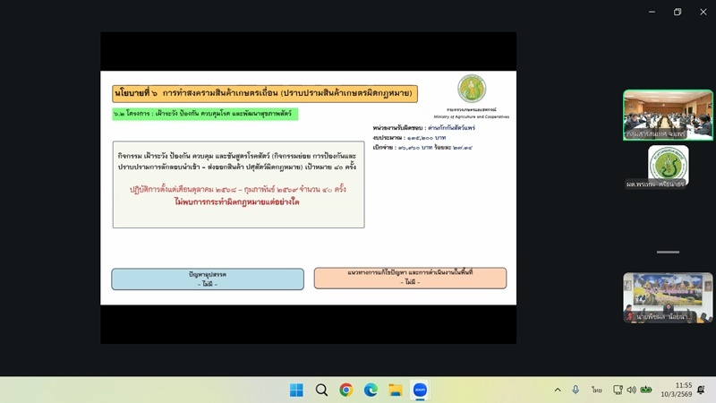Open the network status tray icon
The width and height of the screenshot is (716, 403).
[618, 390]
